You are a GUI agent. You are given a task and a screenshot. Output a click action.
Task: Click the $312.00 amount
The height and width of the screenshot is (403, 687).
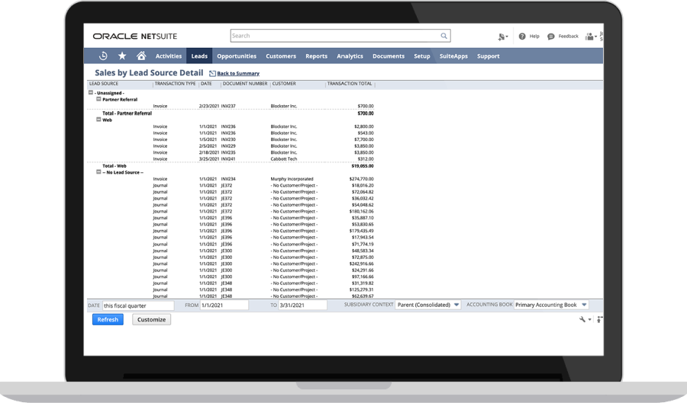(366, 159)
